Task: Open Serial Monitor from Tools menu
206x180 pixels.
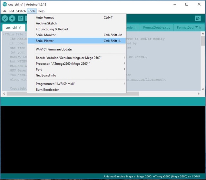Action: [77, 35]
